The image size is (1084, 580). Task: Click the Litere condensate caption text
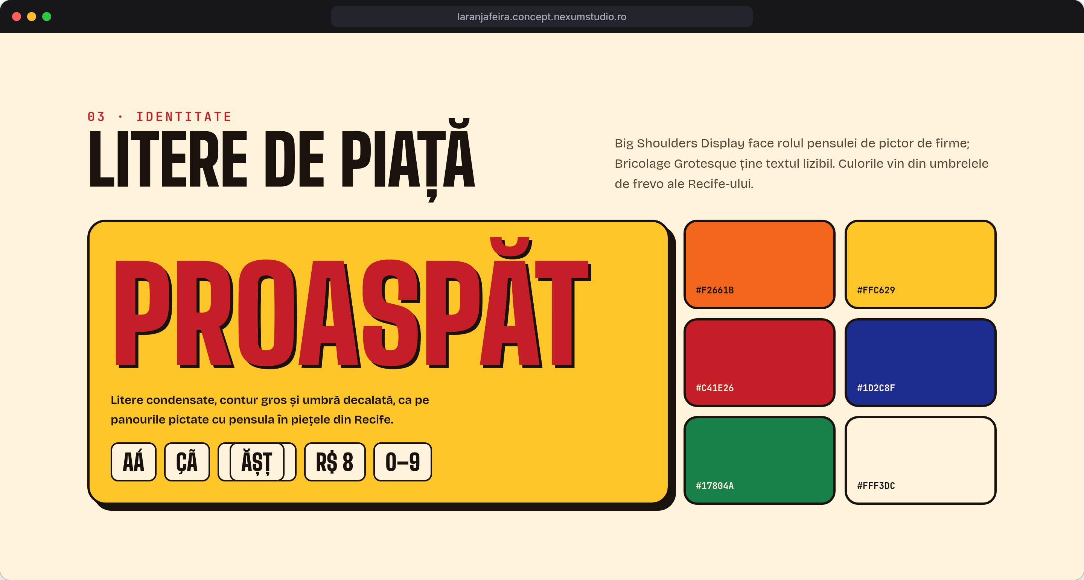tap(270, 409)
